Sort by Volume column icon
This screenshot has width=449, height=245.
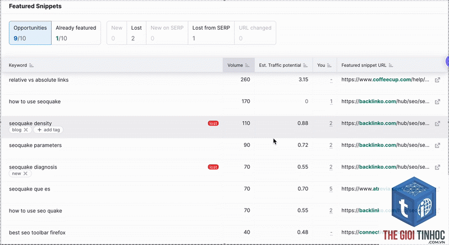pyautogui.click(x=247, y=66)
